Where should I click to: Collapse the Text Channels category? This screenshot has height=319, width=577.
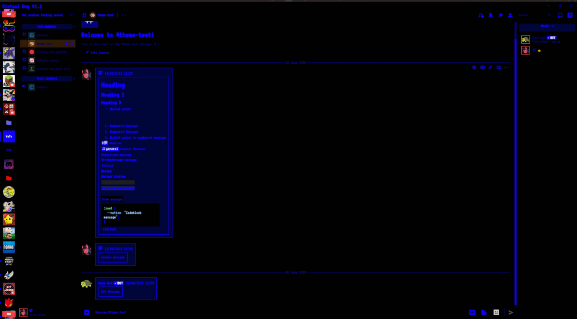[x=47, y=27]
